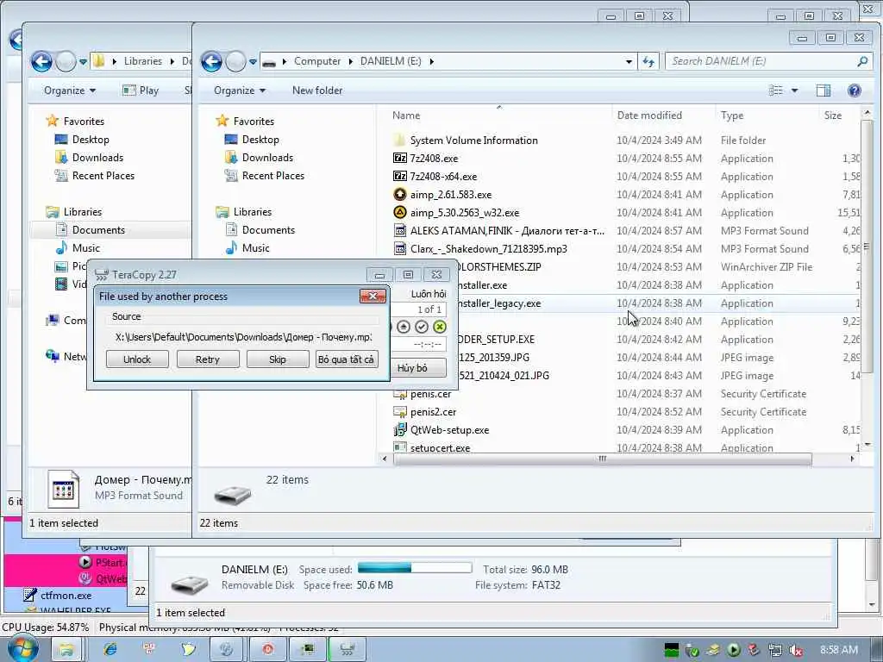Click the 7z2408-x64.exe file icon
Viewport: 883px width, 662px height.
coord(400,176)
